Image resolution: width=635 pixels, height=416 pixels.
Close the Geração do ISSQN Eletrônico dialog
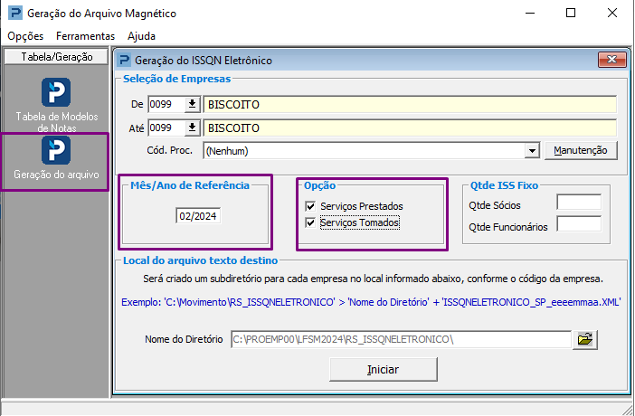click(x=611, y=60)
